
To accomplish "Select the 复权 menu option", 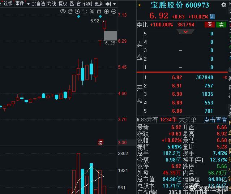I will pyautogui.click(x=63, y=4).
